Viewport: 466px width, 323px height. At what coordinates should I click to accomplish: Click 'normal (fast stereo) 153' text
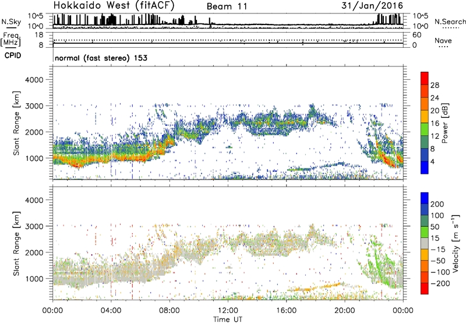pos(101,58)
